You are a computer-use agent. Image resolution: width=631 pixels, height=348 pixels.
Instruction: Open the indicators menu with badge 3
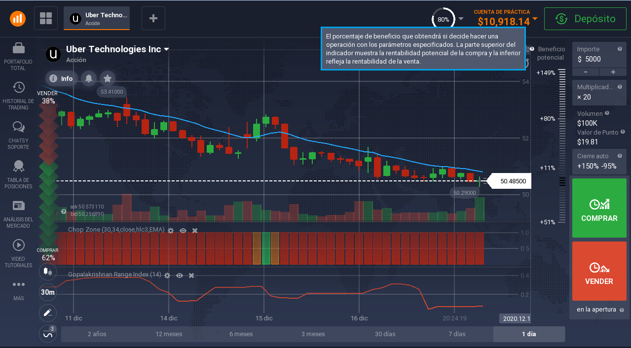click(48, 333)
